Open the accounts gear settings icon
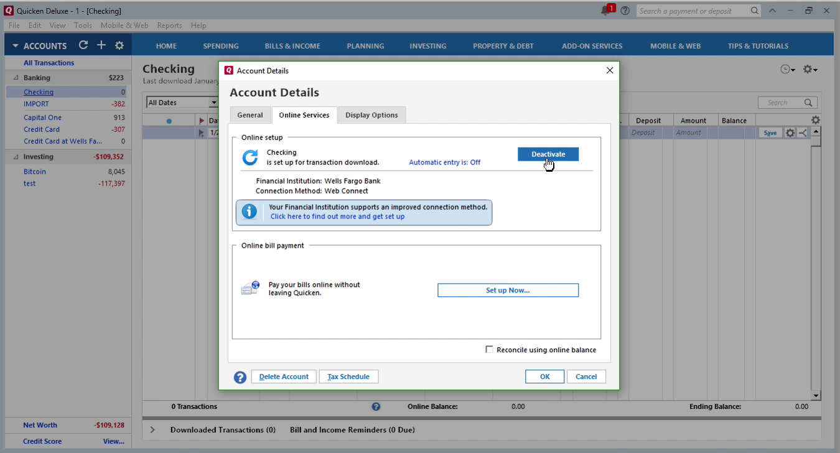Viewport: 840px width, 453px height. tap(119, 45)
